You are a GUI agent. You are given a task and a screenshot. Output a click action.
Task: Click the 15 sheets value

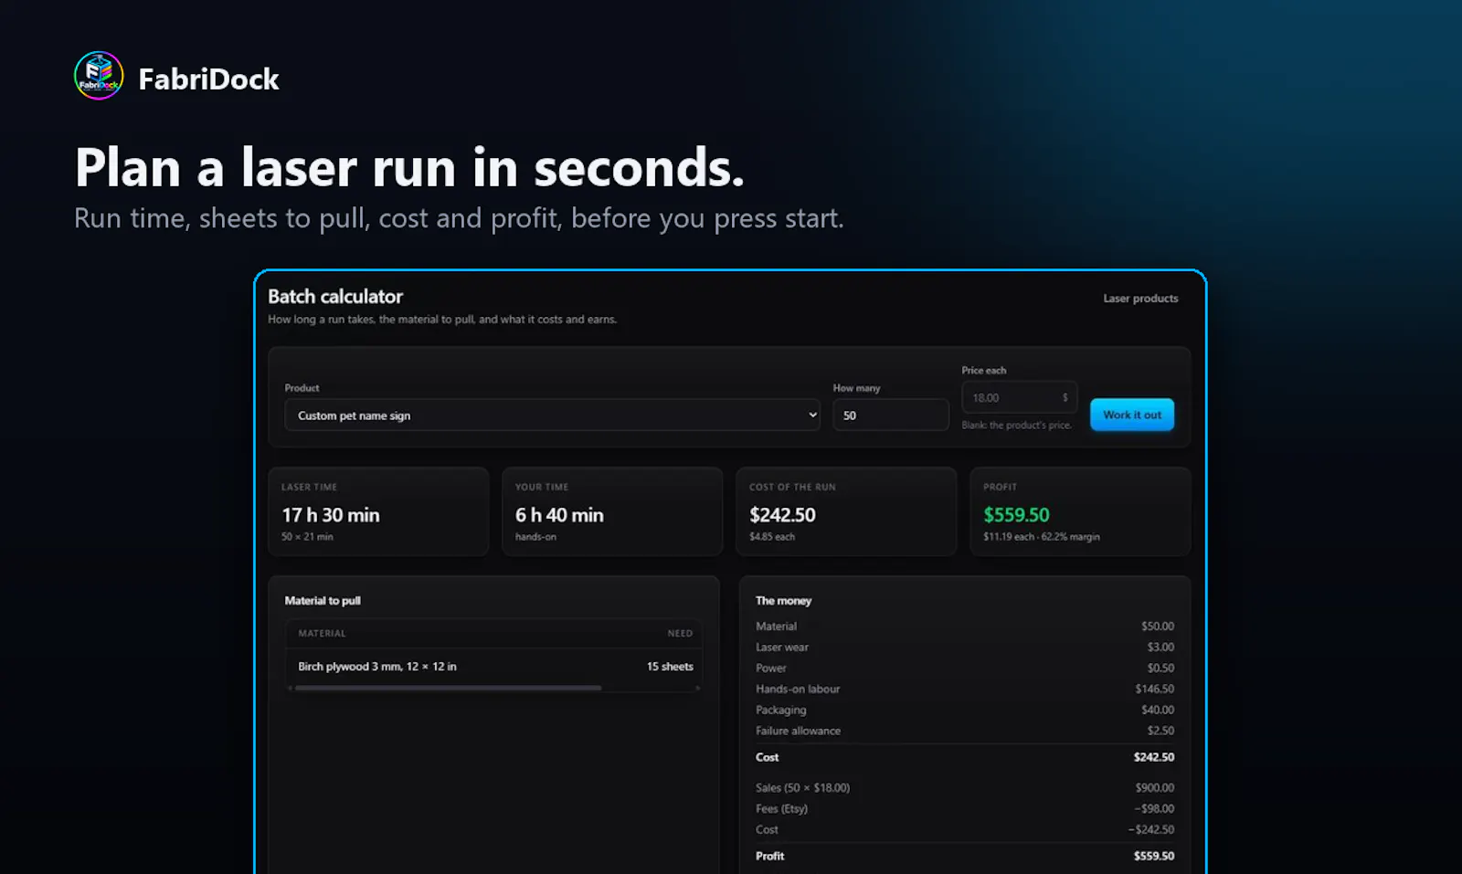click(x=670, y=667)
